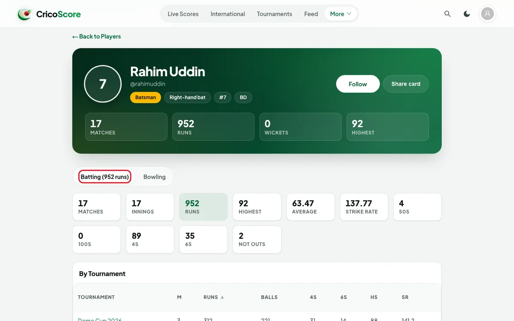Viewport: 514px width, 321px height.
Task: Expand the More dropdown menu
Action: point(341,14)
